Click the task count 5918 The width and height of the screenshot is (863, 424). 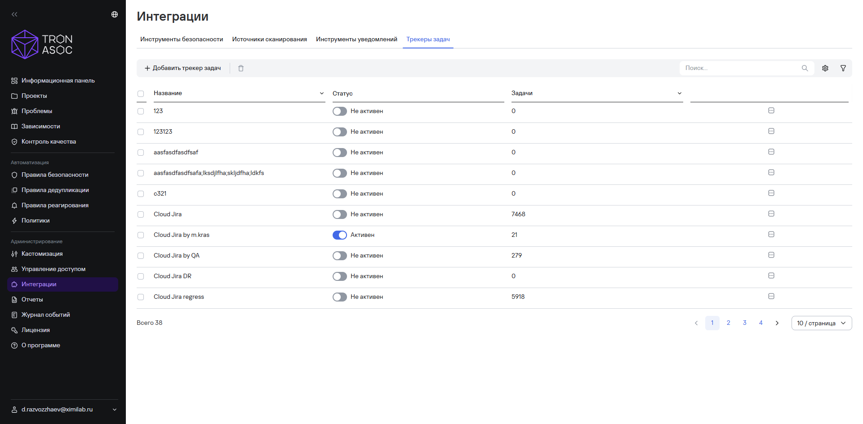click(x=518, y=297)
